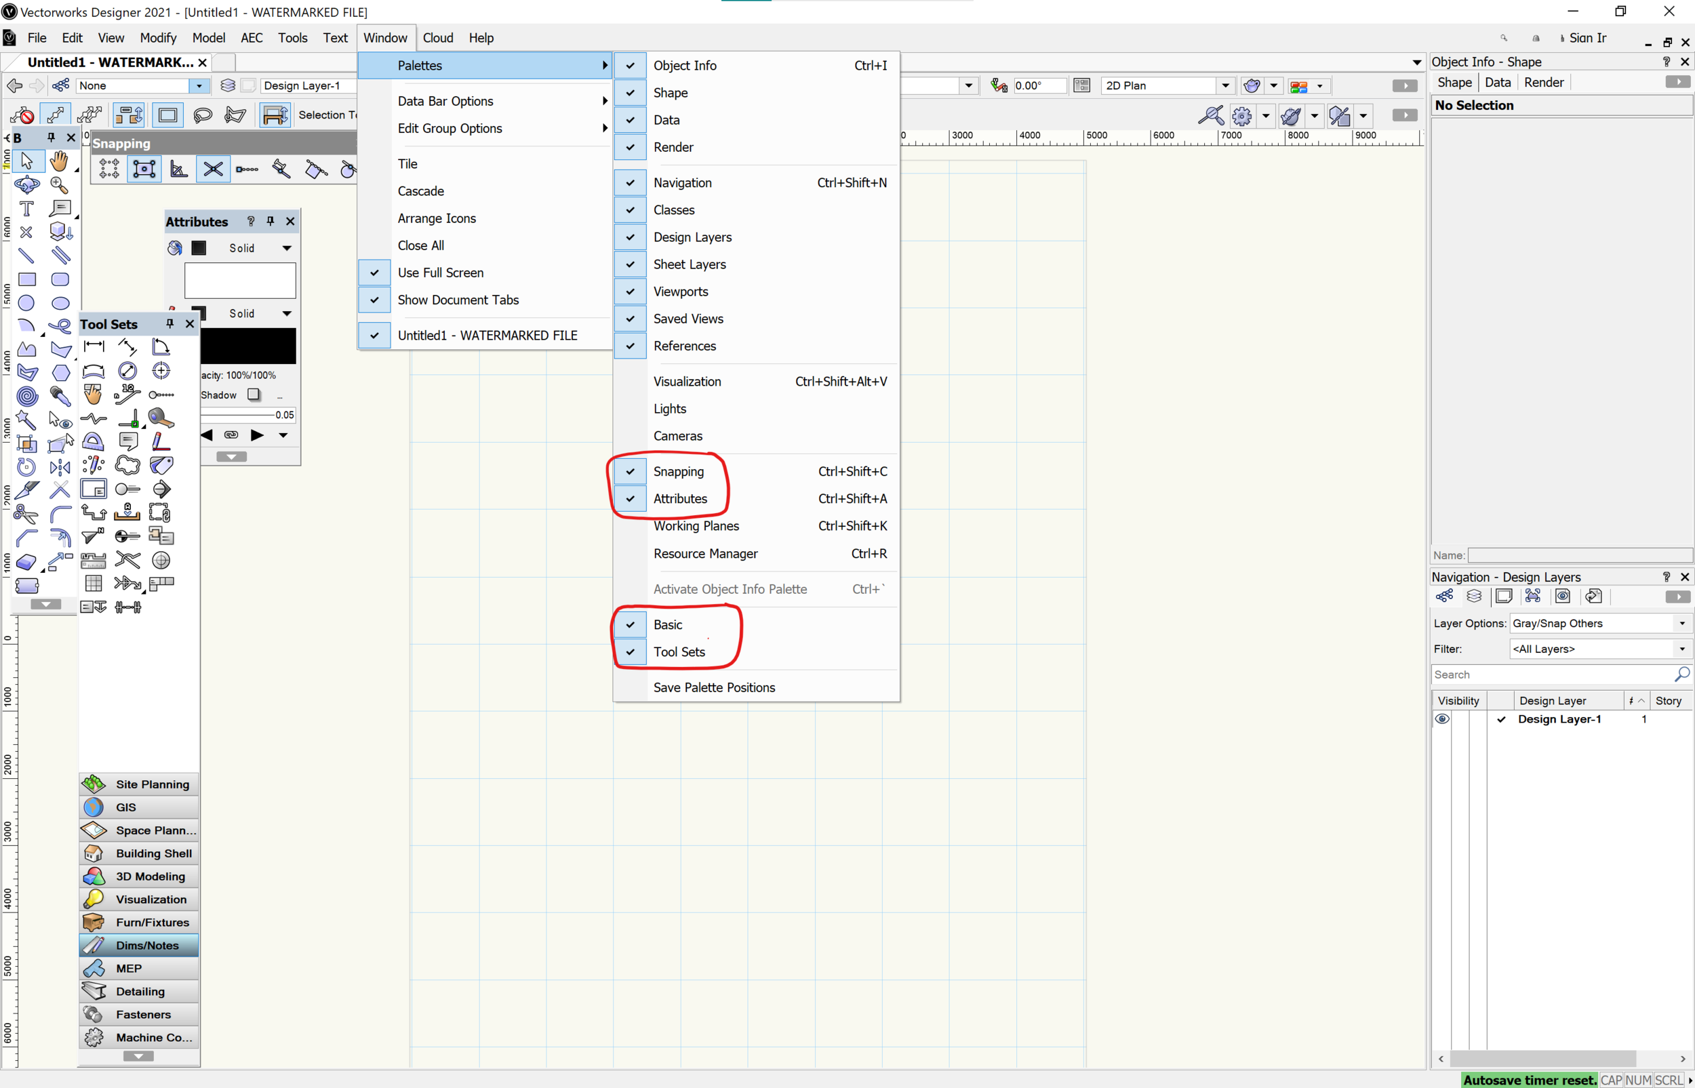Activate Snap to Angle in Snapping palette

click(x=179, y=169)
